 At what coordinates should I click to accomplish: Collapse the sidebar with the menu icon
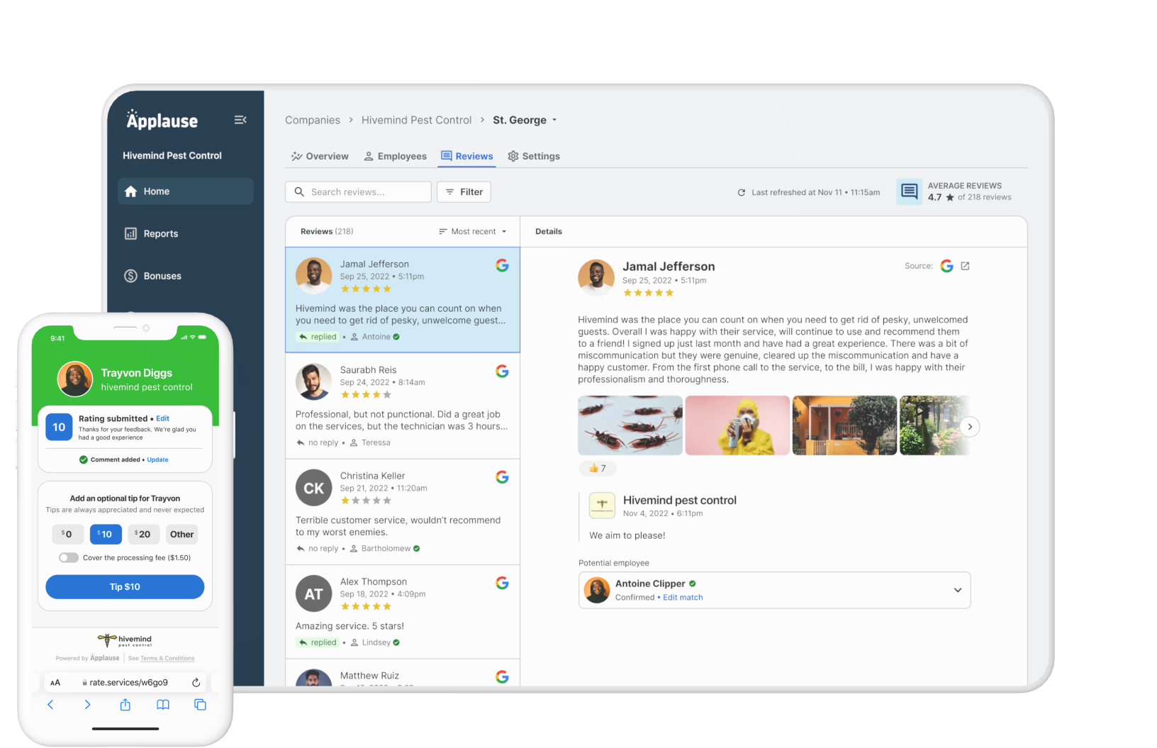click(240, 120)
